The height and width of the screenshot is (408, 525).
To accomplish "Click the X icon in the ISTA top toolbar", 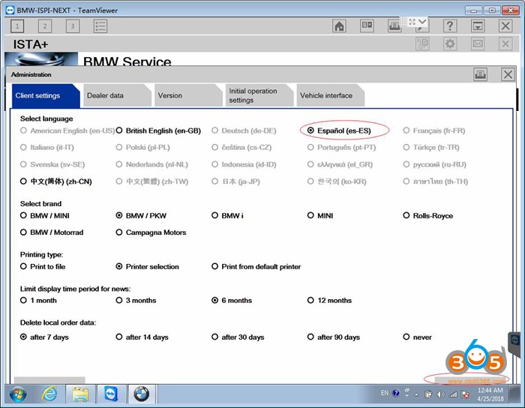I will [x=505, y=25].
